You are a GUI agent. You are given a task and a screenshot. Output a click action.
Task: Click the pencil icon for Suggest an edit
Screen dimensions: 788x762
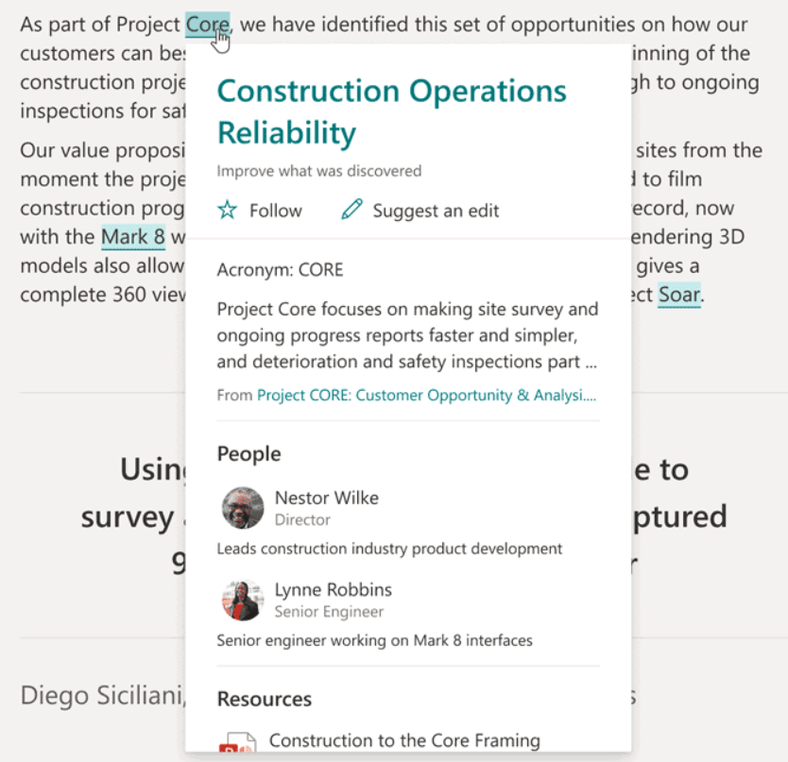tap(351, 209)
